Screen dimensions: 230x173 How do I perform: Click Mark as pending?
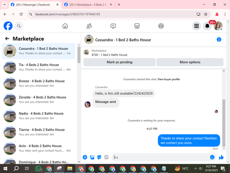pos(120,62)
